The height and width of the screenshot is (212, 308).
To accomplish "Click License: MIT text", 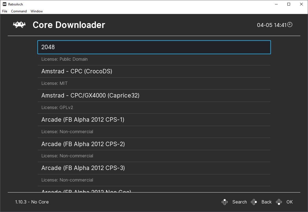I will tap(55, 83).
